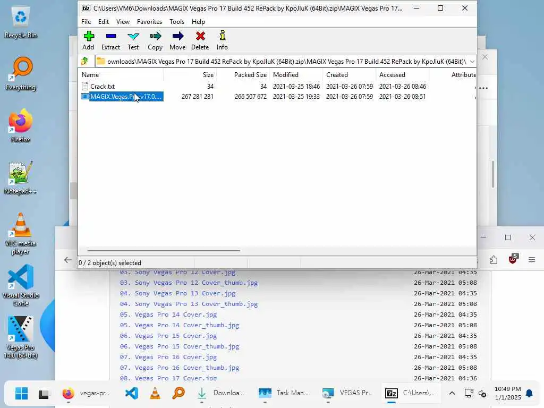Open the File menu
This screenshot has width=544, height=408.
(x=86, y=21)
